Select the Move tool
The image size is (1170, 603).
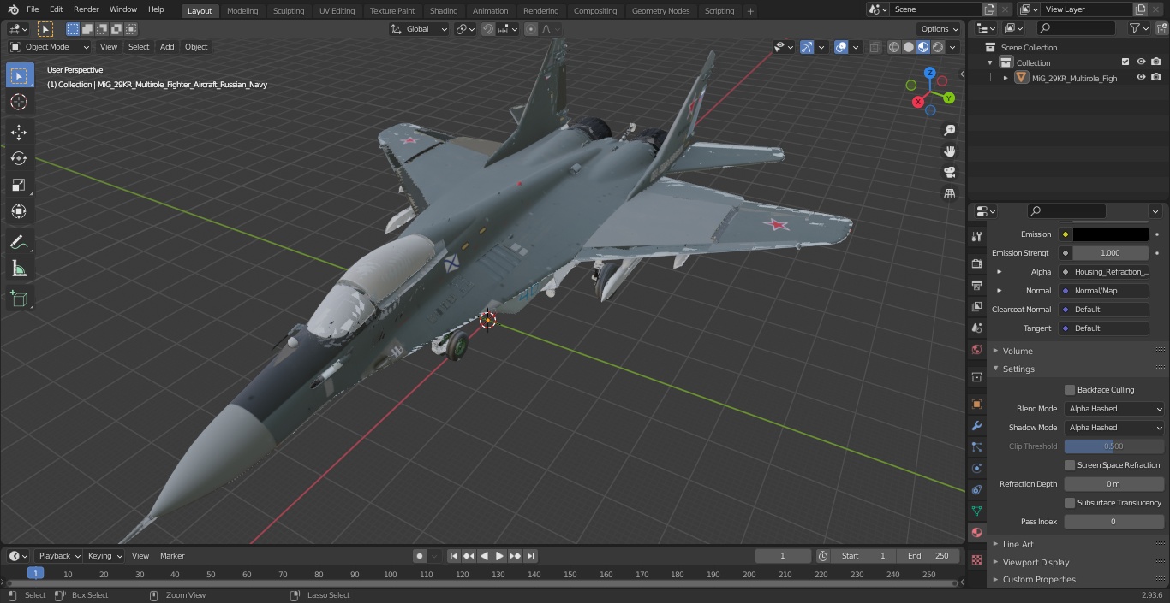tap(19, 132)
